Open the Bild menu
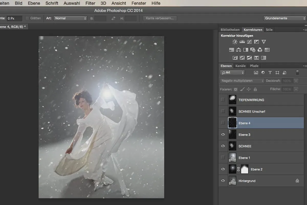The width and height of the screenshot is (307, 205). (x=18, y=3)
